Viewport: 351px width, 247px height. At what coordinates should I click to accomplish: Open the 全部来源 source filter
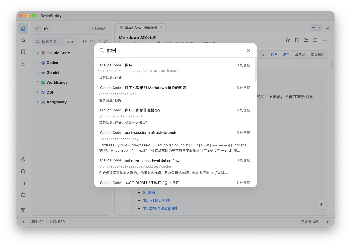98,28
